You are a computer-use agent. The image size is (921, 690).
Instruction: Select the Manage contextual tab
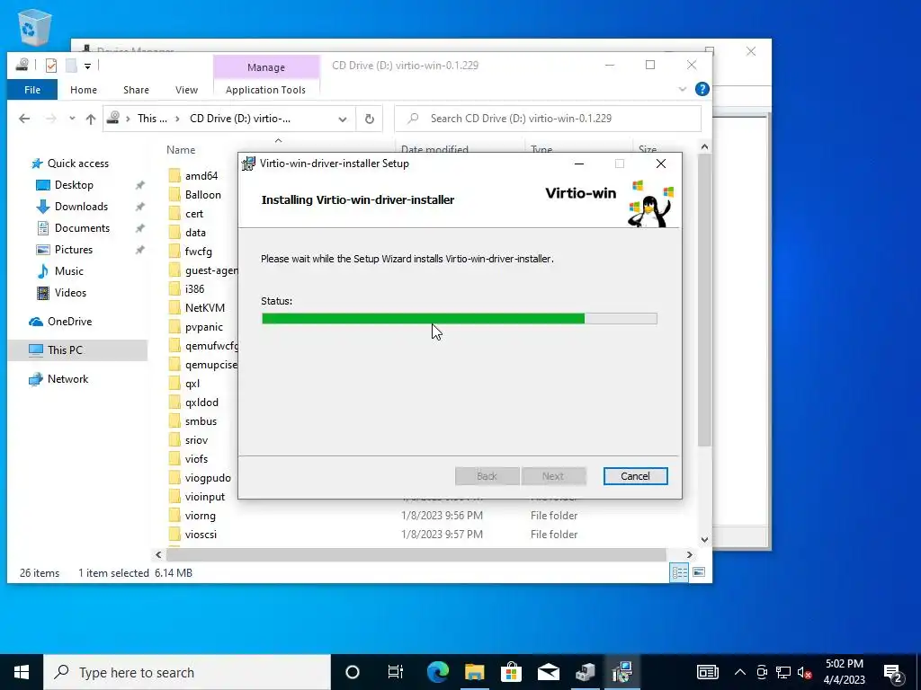click(x=266, y=67)
